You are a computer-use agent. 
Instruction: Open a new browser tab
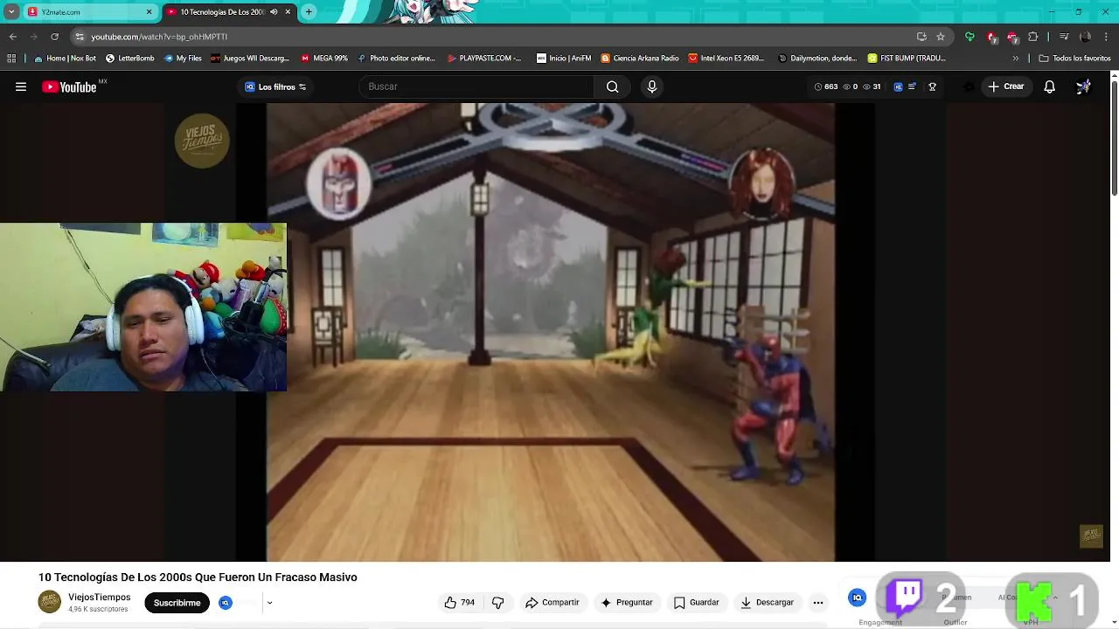point(309,12)
